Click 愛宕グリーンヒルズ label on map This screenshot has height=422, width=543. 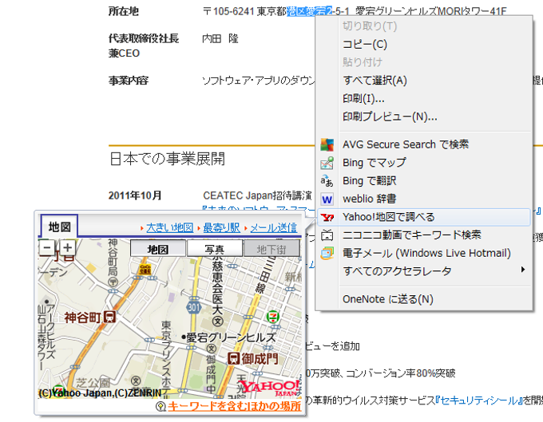click(x=231, y=337)
